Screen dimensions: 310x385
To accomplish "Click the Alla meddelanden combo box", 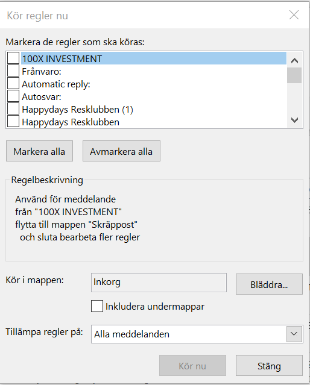I will (197, 334).
